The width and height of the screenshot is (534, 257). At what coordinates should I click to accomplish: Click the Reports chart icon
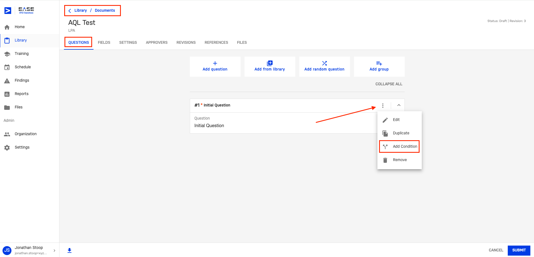tap(7, 94)
